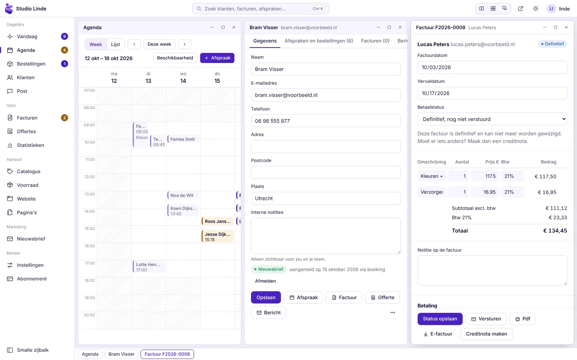The width and height of the screenshot is (577, 360).
Task: Open the Facturen (0) tab
Action: coord(375,41)
